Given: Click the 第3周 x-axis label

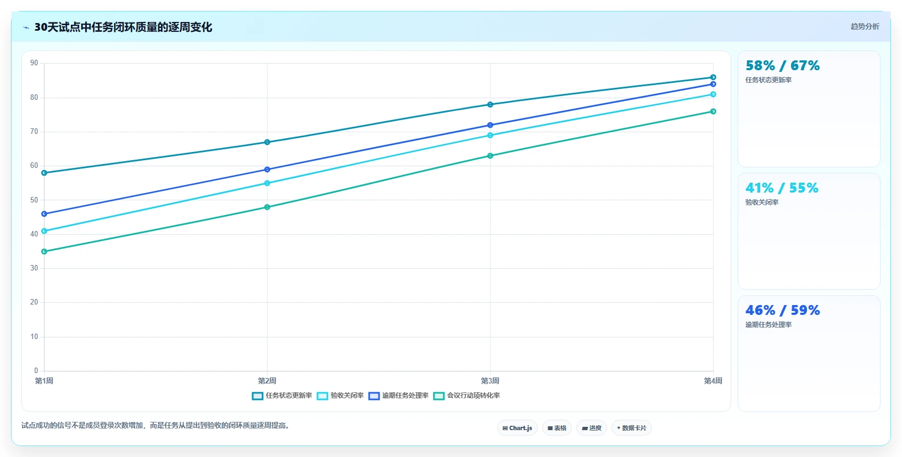Looking at the screenshot, I should click(491, 381).
